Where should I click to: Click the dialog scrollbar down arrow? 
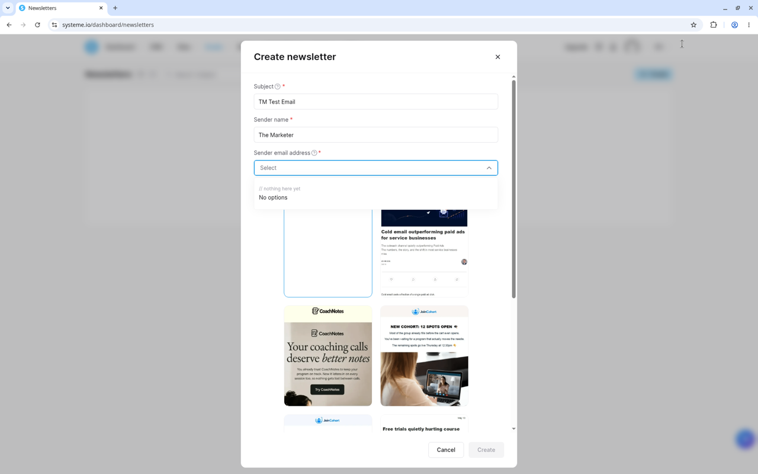(513, 428)
